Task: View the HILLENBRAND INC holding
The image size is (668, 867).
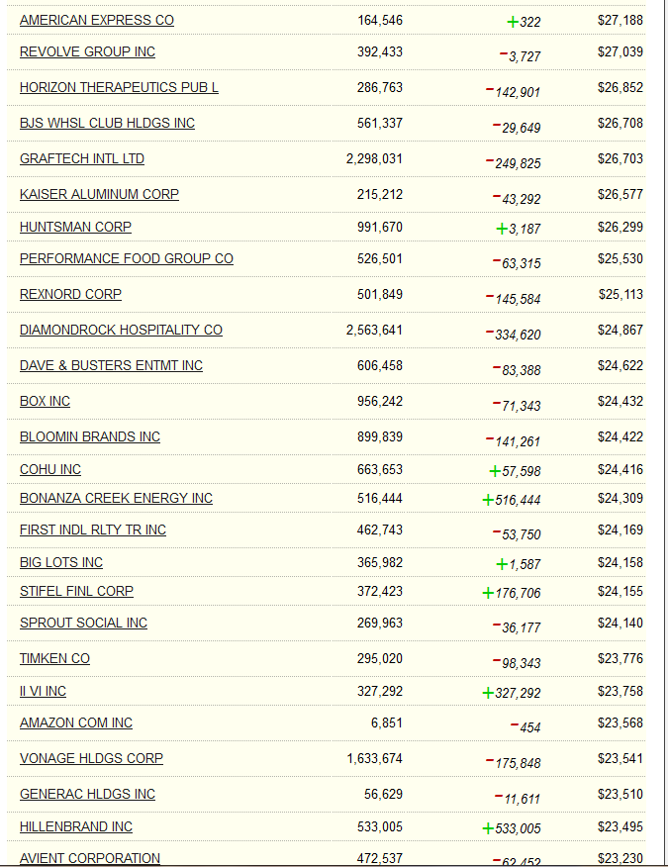Action: click(x=76, y=827)
